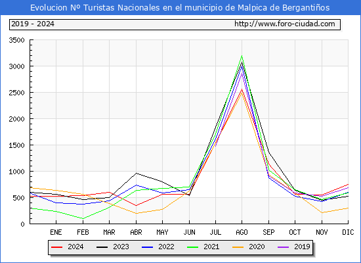
Task: Click the blue 2022 legend swatch
Action: pos(147,247)
